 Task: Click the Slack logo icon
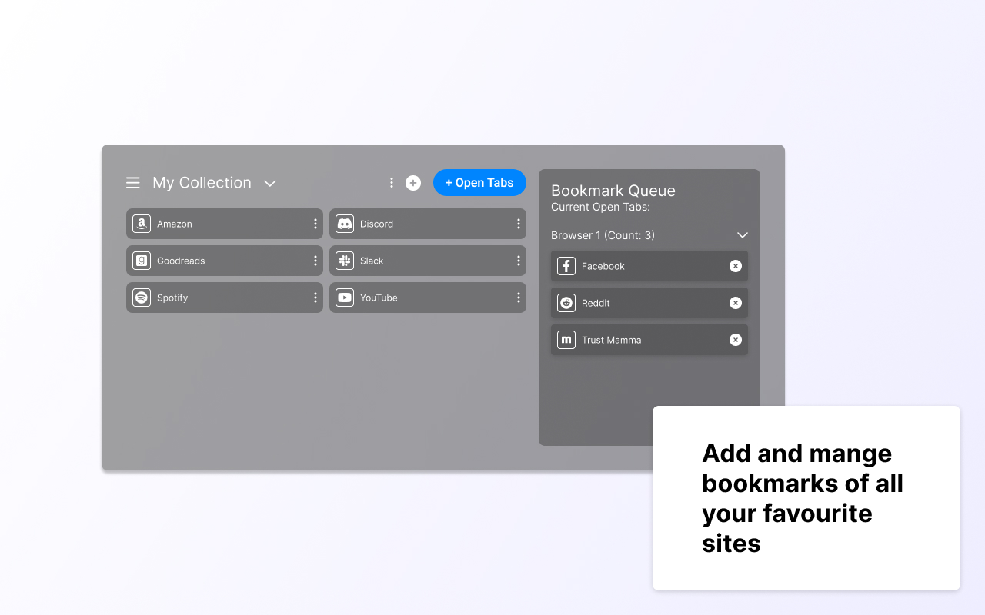pyautogui.click(x=345, y=261)
